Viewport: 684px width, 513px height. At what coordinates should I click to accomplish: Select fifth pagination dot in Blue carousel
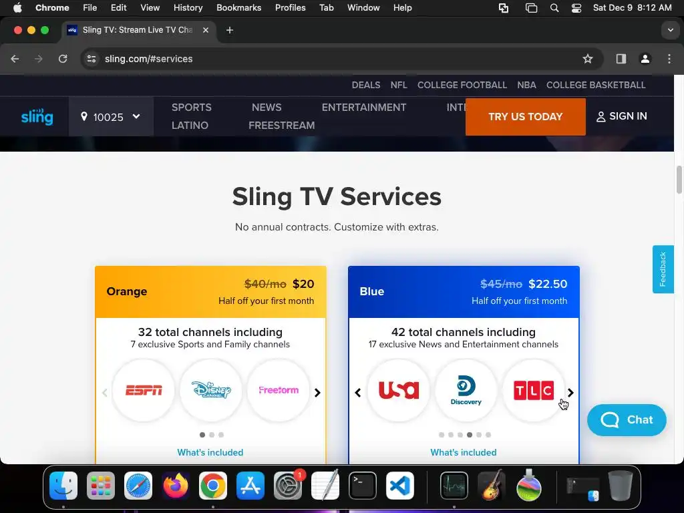(x=479, y=435)
